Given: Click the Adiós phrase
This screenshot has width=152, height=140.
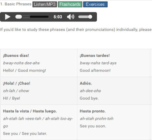Looking at the screenshot, I should (x=86, y=83).
